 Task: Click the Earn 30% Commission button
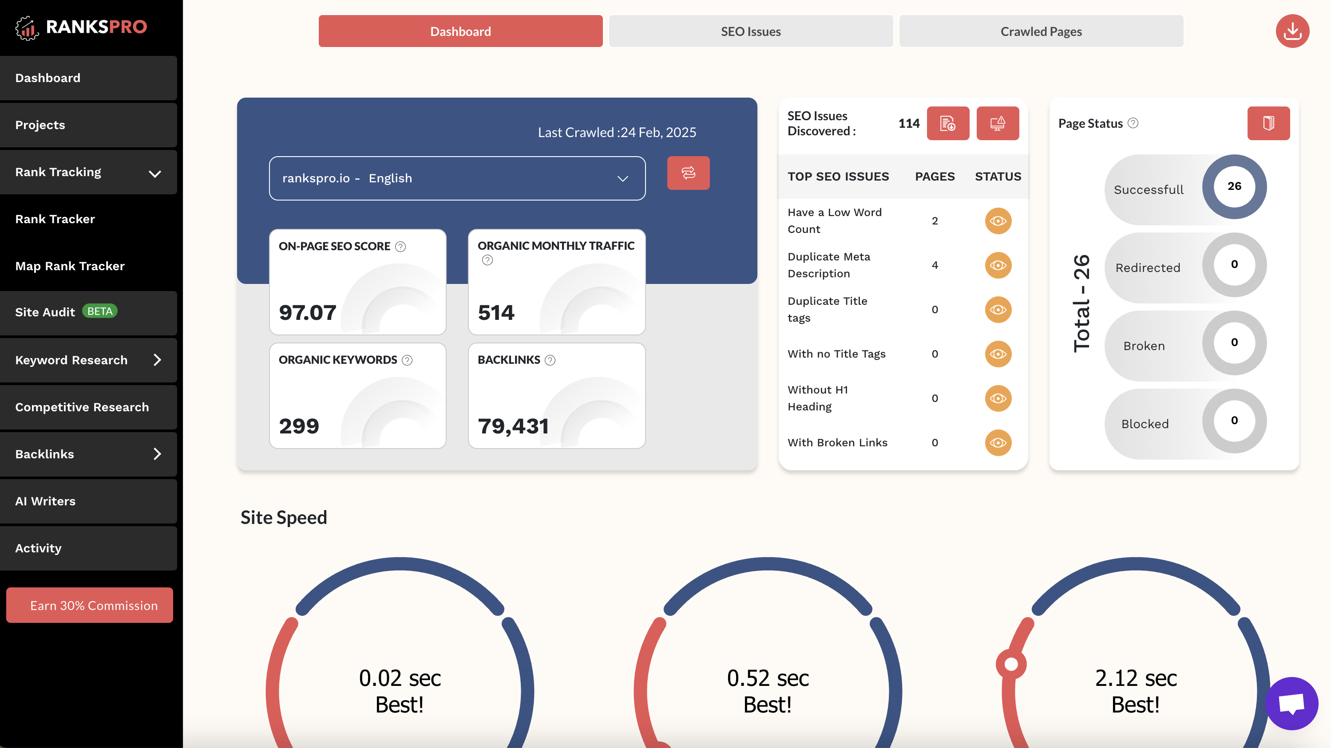coord(89,605)
